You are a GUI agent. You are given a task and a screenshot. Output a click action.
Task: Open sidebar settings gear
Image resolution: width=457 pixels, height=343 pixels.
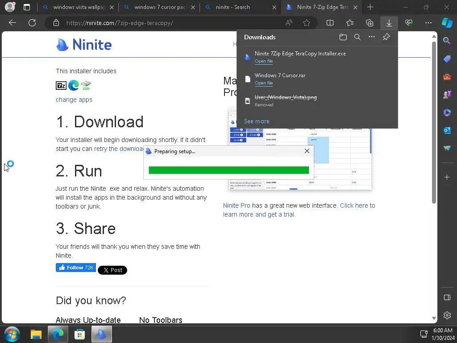(447, 315)
